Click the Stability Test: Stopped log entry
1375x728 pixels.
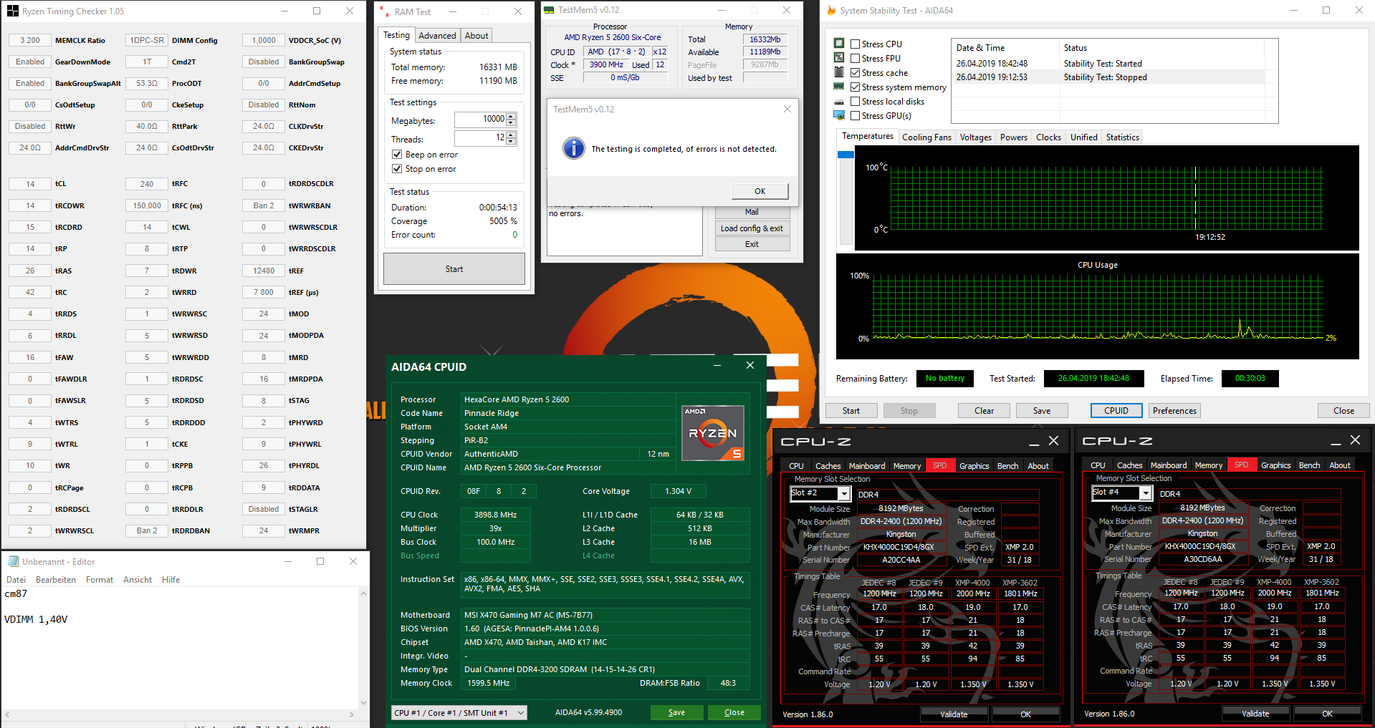pos(1106,77)
